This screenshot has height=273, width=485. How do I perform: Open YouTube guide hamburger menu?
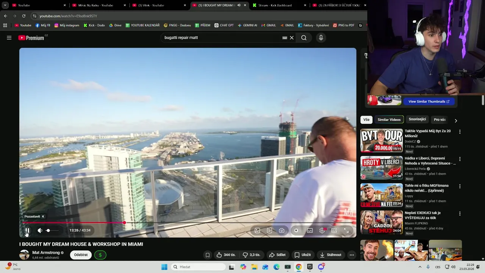pos(9,38)
